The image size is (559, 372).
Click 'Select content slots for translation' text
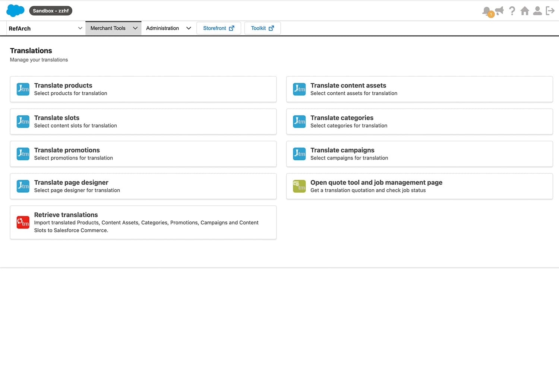pyautogui.click(x=75, y=126)
